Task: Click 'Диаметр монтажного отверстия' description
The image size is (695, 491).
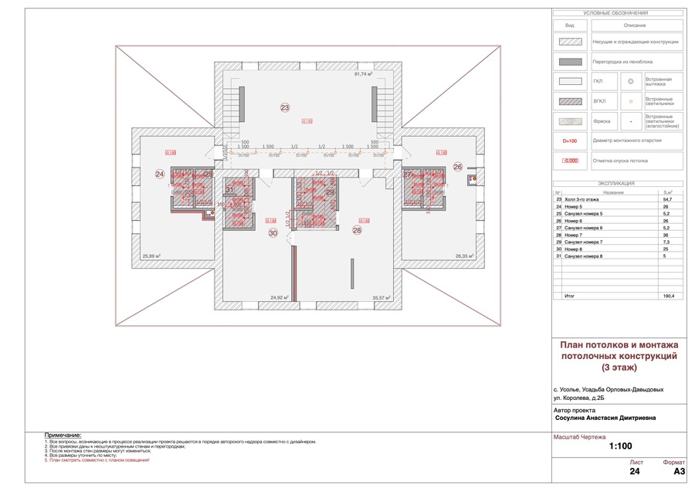Action: coord(627,141)
